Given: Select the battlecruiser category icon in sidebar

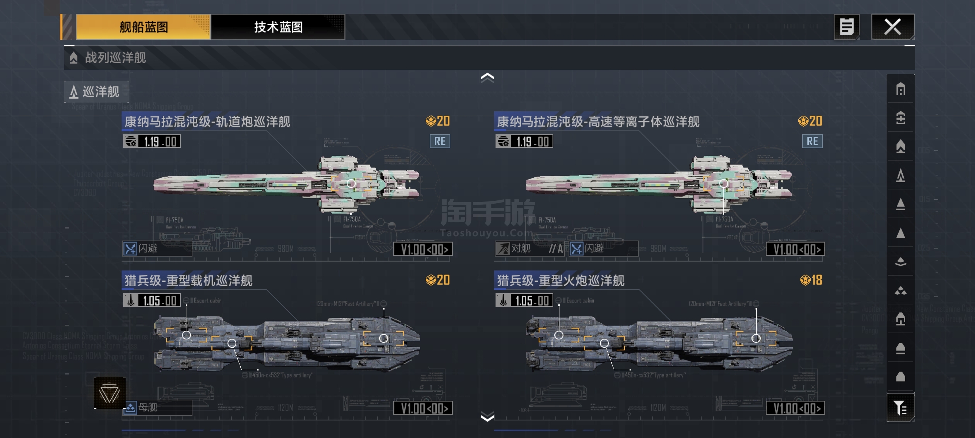Looking at the screenshot, I should [x=901, y=146].
